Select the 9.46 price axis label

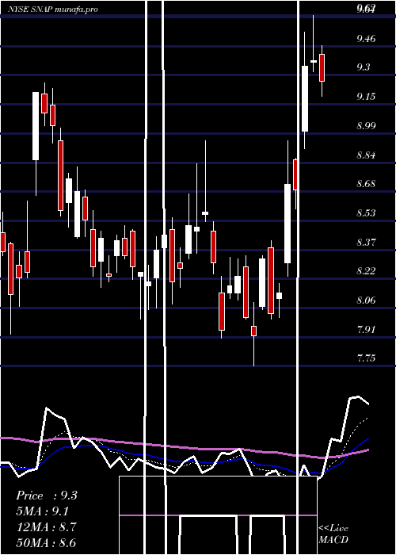click(x=366, y=38)
